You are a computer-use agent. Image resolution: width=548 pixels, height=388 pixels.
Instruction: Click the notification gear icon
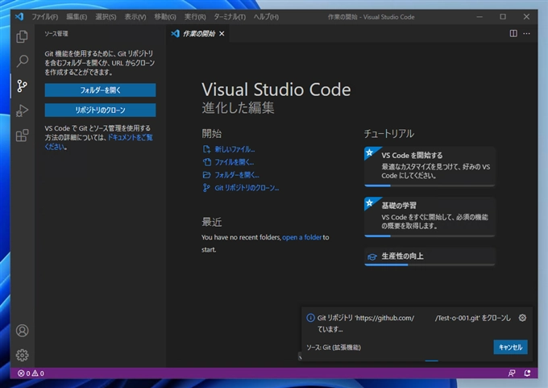click(522, 318)
